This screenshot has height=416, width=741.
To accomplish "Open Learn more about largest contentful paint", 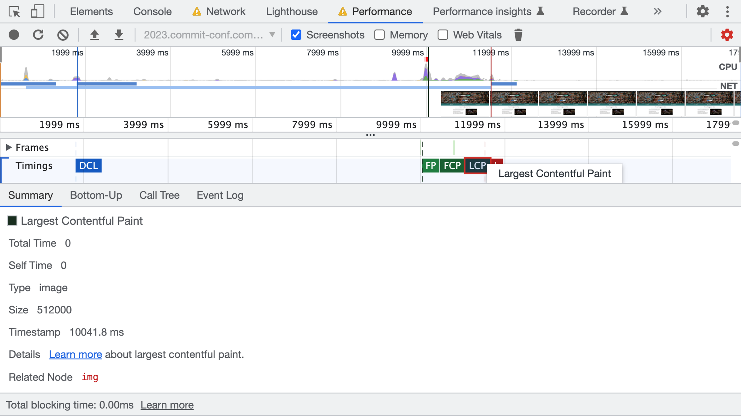I will (75, 355).
